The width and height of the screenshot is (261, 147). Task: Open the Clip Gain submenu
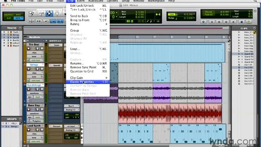88,78
